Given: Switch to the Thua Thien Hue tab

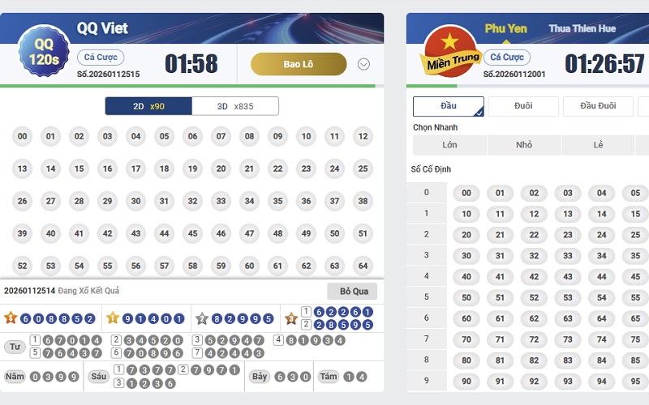Looking at the screenshot, I should click(582, 29).
